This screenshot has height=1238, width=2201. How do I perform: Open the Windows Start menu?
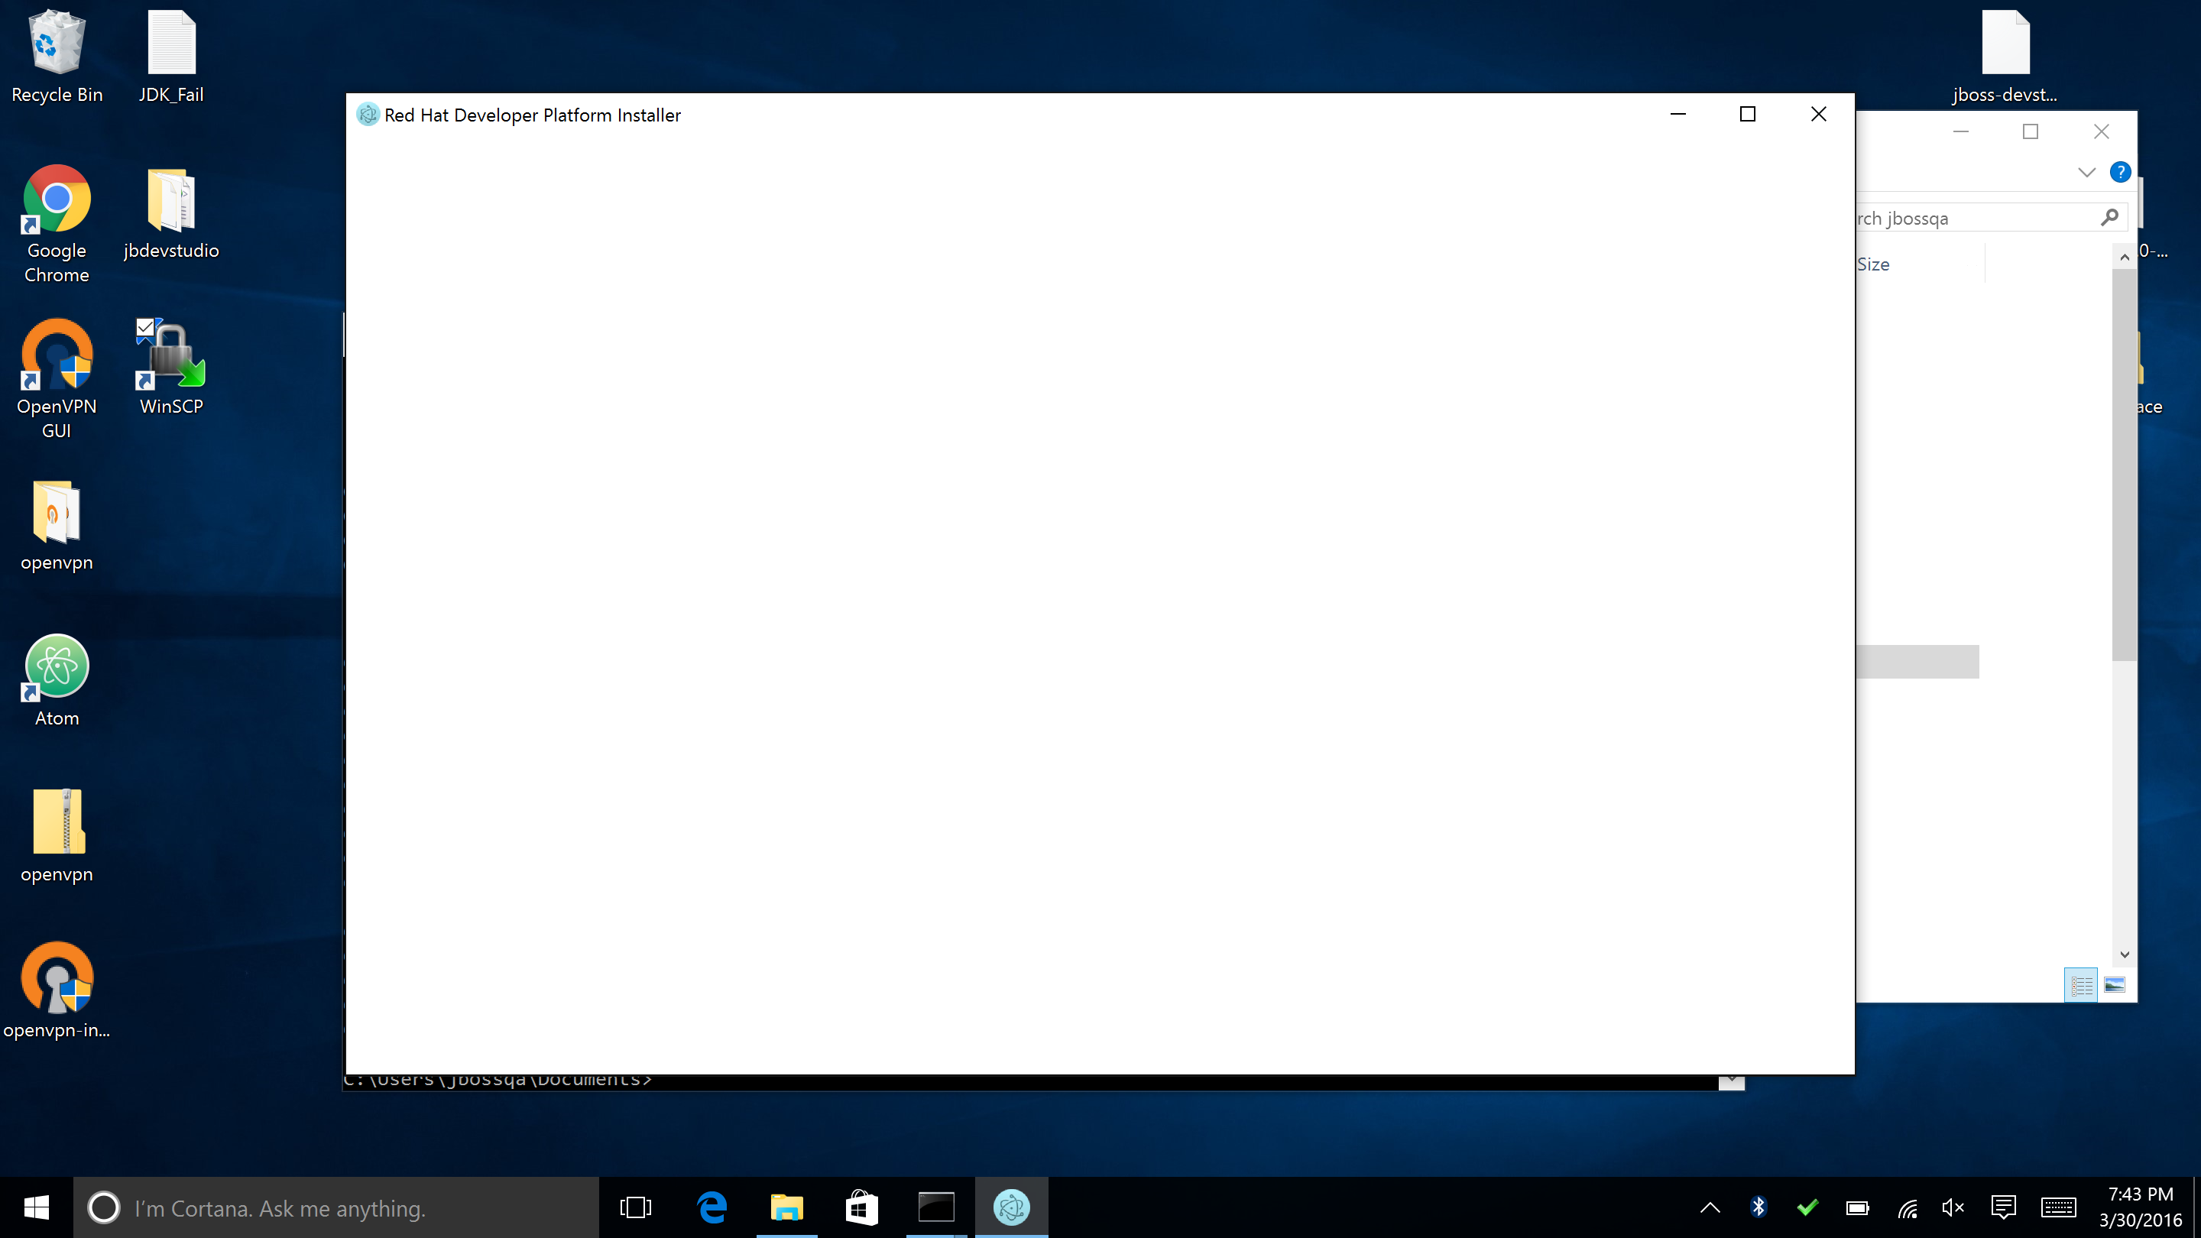[36, 1207]
